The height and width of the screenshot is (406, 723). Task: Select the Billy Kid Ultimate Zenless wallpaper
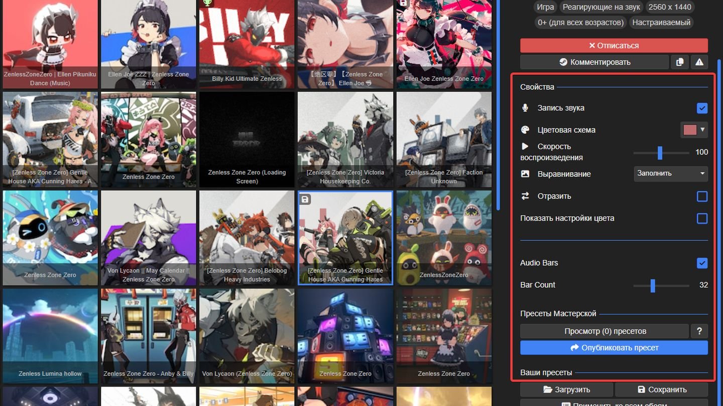(x=247, y=44)
